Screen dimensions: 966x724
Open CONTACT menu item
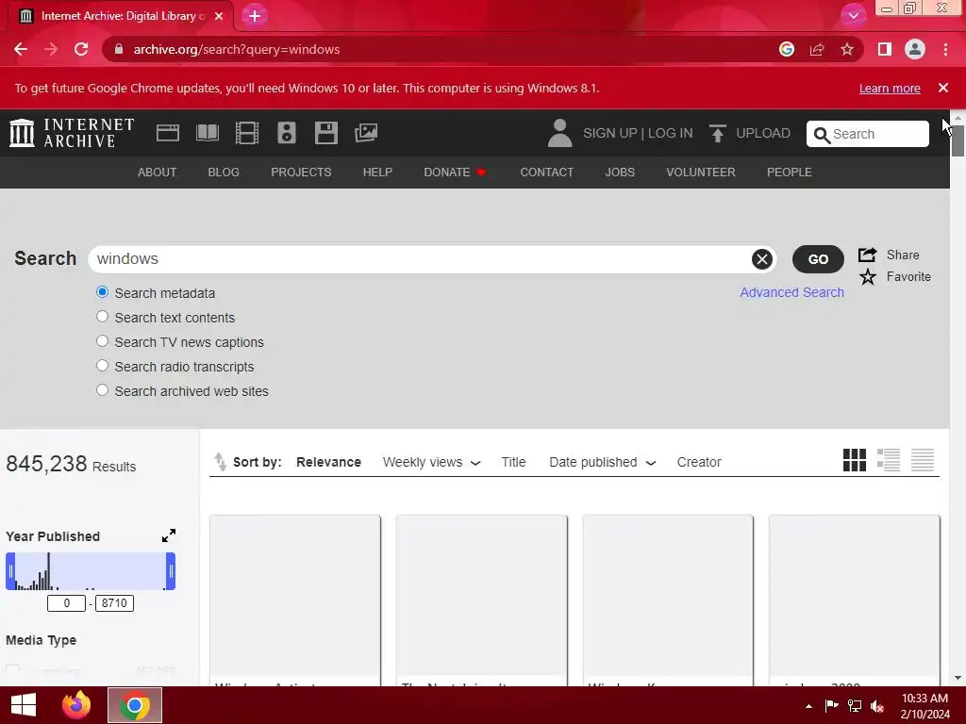point(547,173)
